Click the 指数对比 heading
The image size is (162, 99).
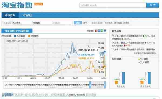click(117, 59)
